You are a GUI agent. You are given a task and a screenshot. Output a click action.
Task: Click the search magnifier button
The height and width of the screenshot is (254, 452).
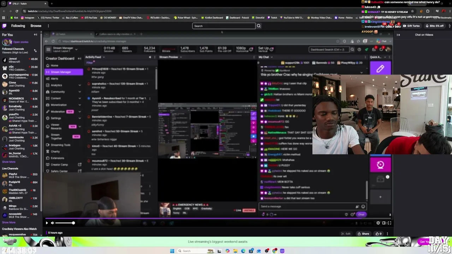pos(258,26)
